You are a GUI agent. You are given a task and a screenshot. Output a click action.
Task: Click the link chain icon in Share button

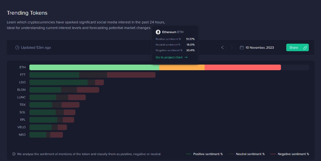pyautogui.click(x=305, y=47)
